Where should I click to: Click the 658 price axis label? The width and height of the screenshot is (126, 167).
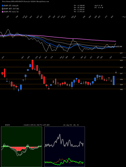click(121, 60)
